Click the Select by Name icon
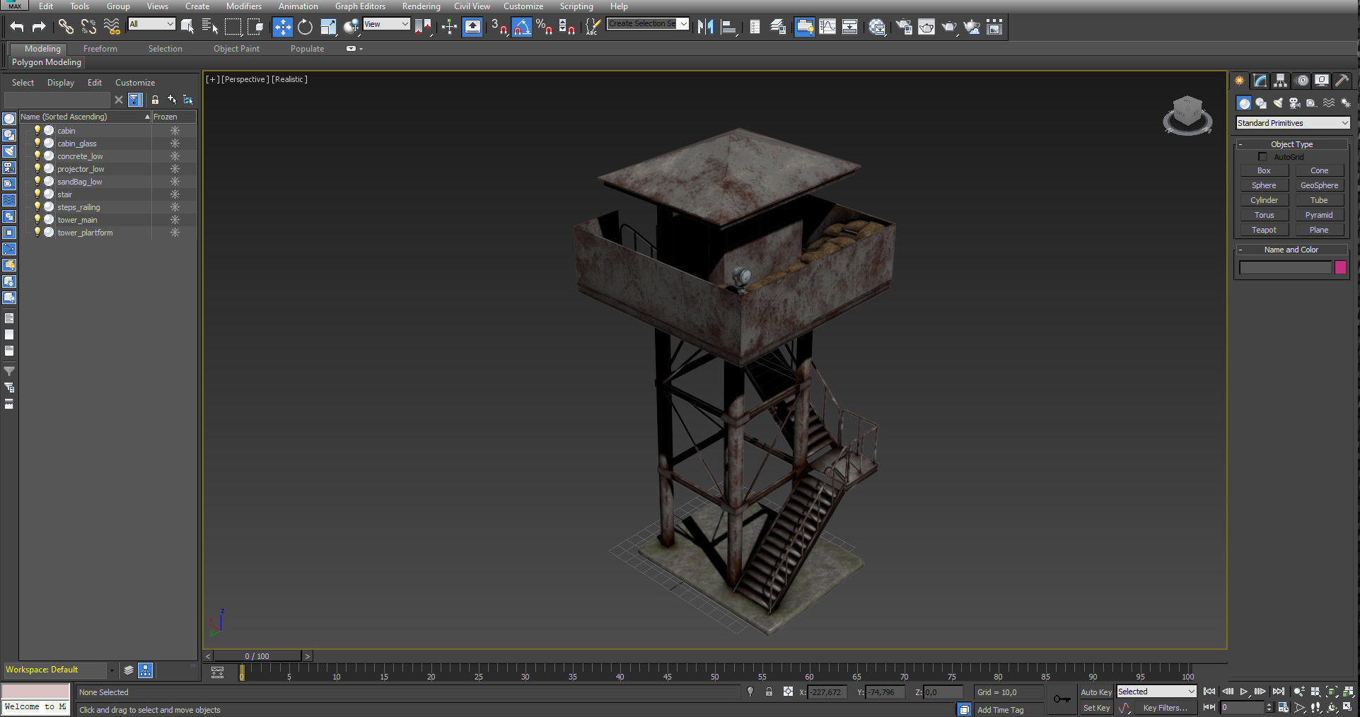 tap(210, 27)
